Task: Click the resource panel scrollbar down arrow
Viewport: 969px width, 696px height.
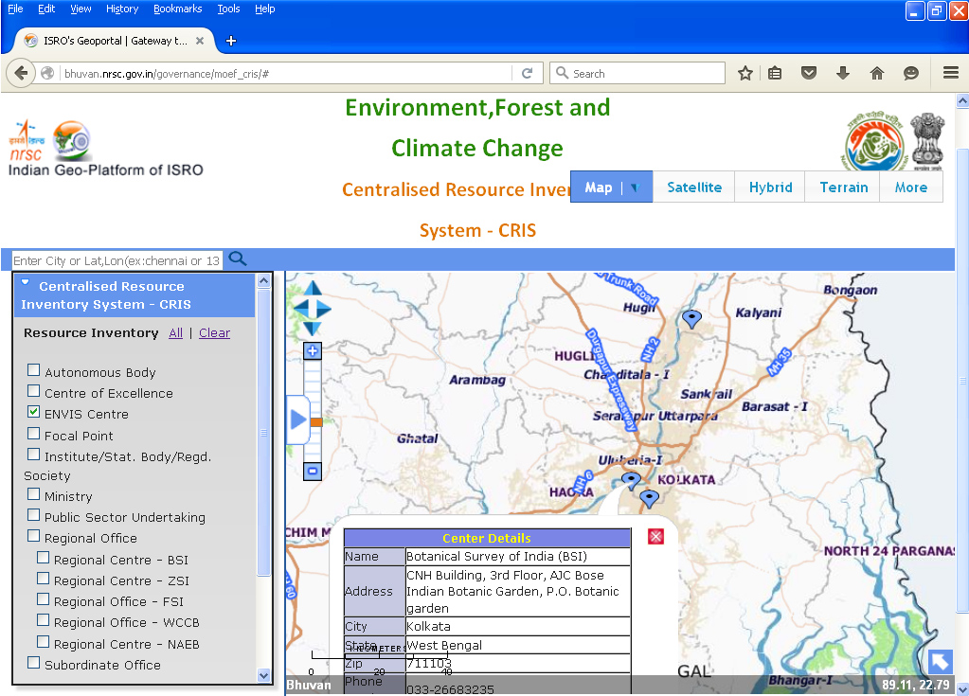Action: click(x=264, y=675)
